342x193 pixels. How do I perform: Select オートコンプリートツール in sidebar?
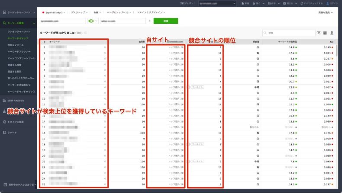coord(21,58)
